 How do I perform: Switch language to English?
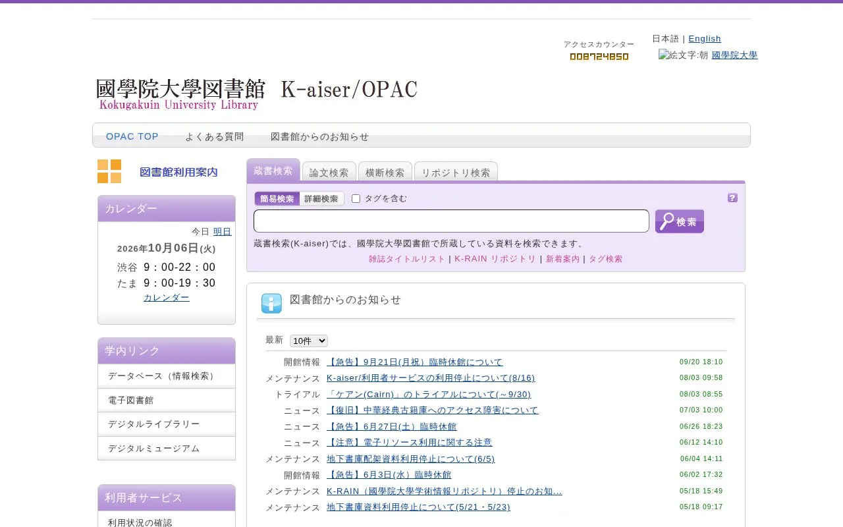(x=705, y=39)
